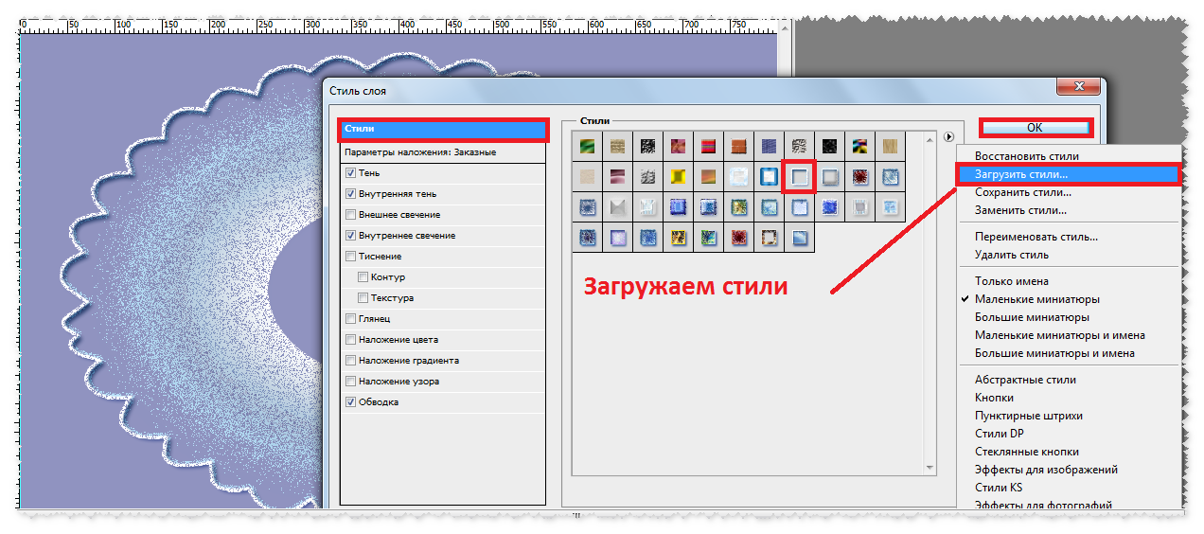1204x534 pixels.
Task: Enable the Внешнее свечение checkbox
Action: (x=351, y=215)
